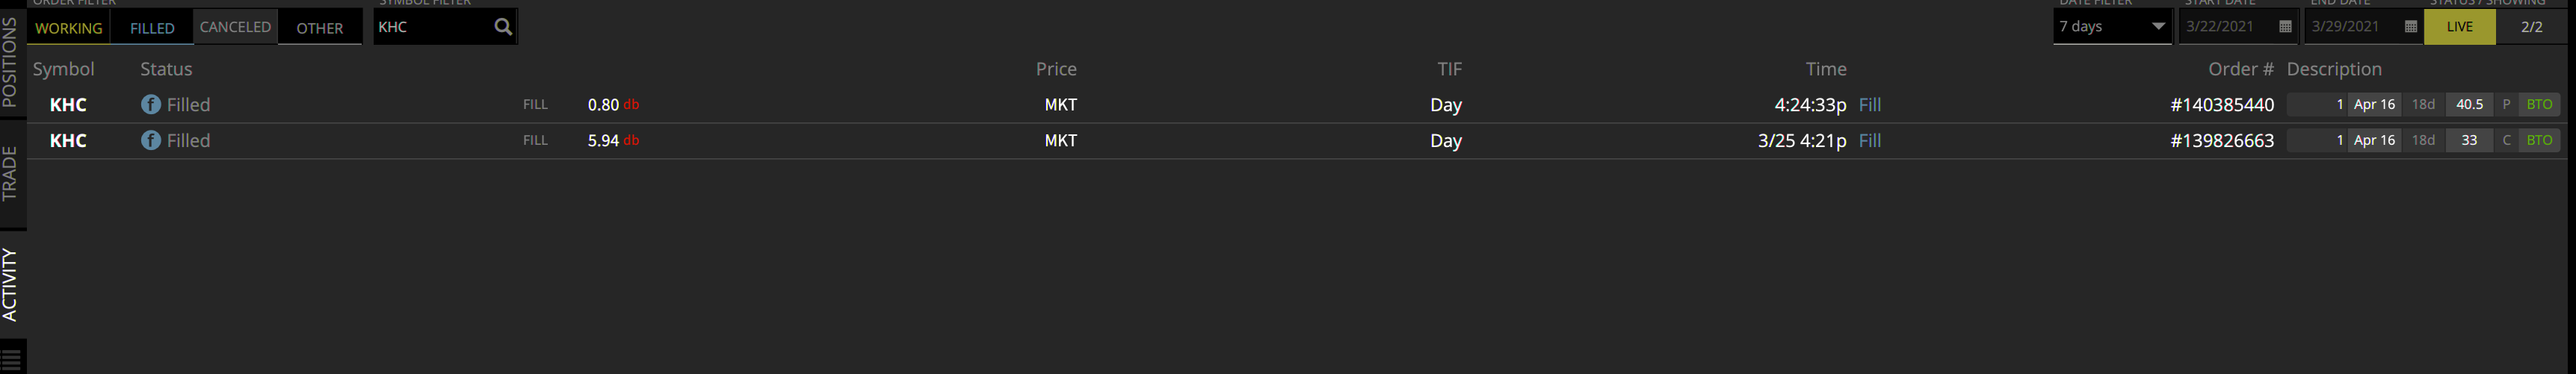Expand the 7 days date filter dropdown
The width and height of the screenshot is (2576, 374).
tap(2112, 27)
